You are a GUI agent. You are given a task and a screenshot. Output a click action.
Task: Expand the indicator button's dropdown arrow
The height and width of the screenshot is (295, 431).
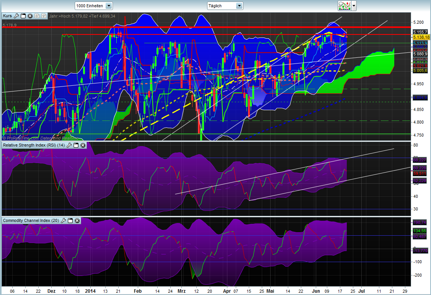pyautogui.click(x=353, y=6)
